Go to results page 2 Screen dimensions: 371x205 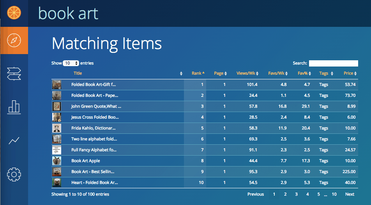[285, 194]
